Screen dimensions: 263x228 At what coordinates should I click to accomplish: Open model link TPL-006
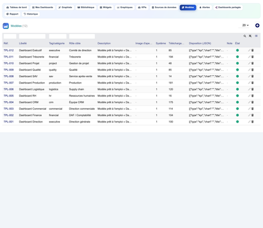[x=9, y=89]
